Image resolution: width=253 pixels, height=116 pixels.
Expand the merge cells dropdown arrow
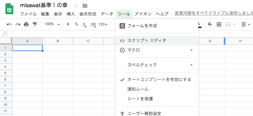tap(234, 25)
